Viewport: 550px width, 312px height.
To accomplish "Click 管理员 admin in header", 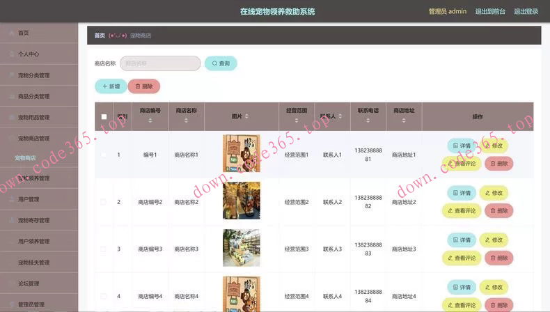I will [448, 11].
